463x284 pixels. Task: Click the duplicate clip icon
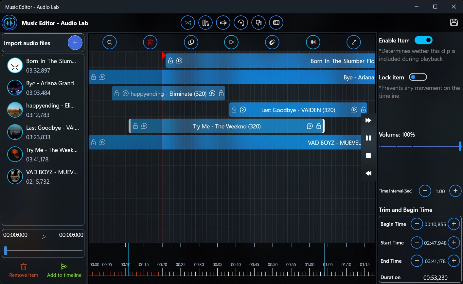(191, 42)
